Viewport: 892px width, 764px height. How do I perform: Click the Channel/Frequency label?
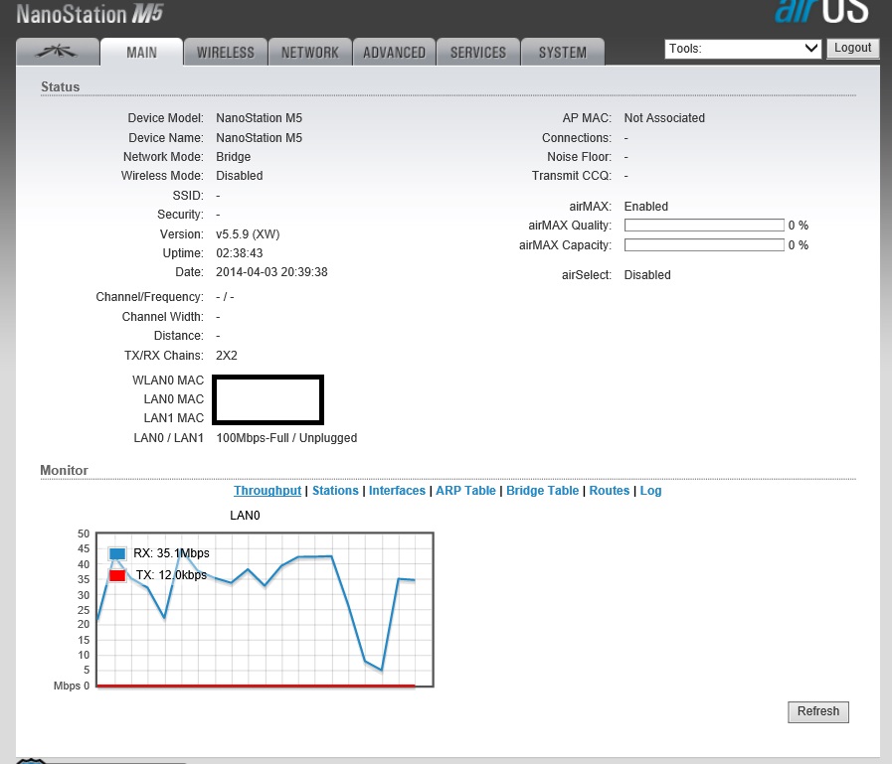pos(149,297)
